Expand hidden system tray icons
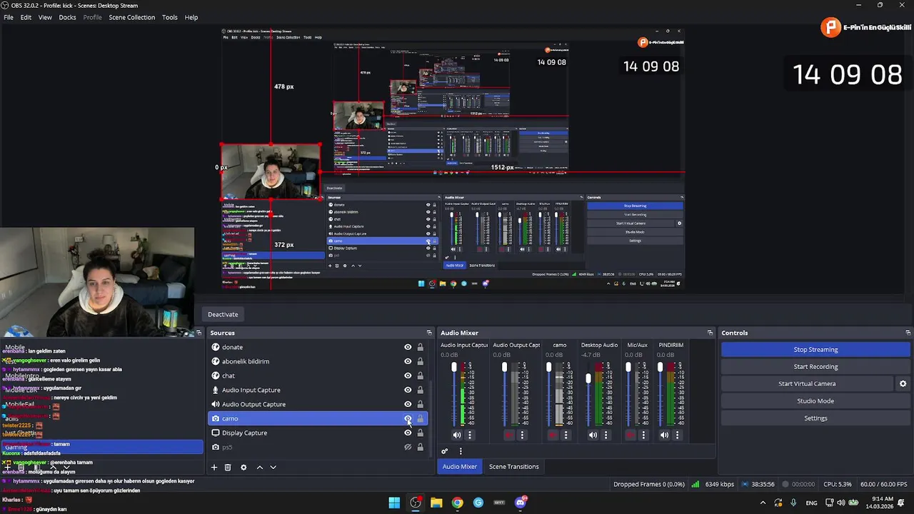The width and height of the screenshot is (914, 514). point(763,503)
